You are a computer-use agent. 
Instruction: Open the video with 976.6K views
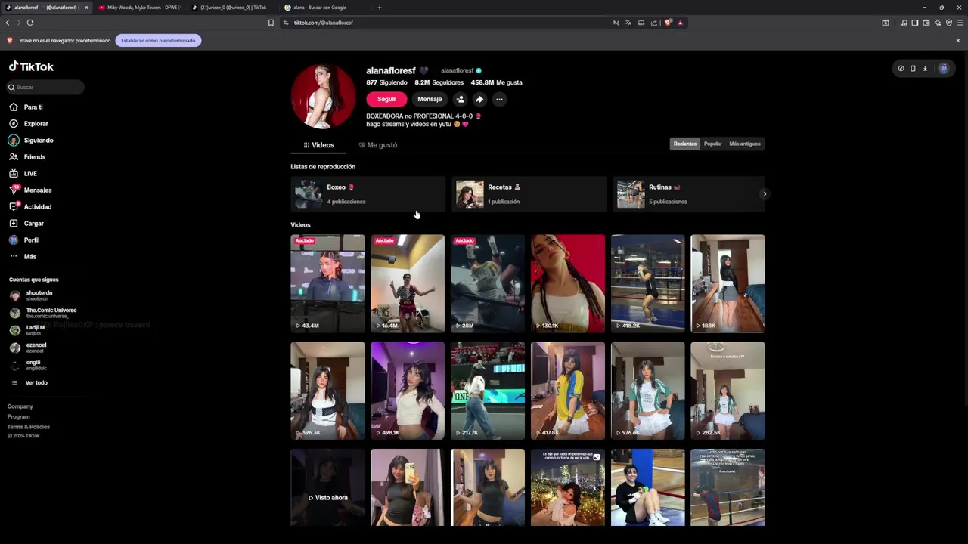pos(648,391)
